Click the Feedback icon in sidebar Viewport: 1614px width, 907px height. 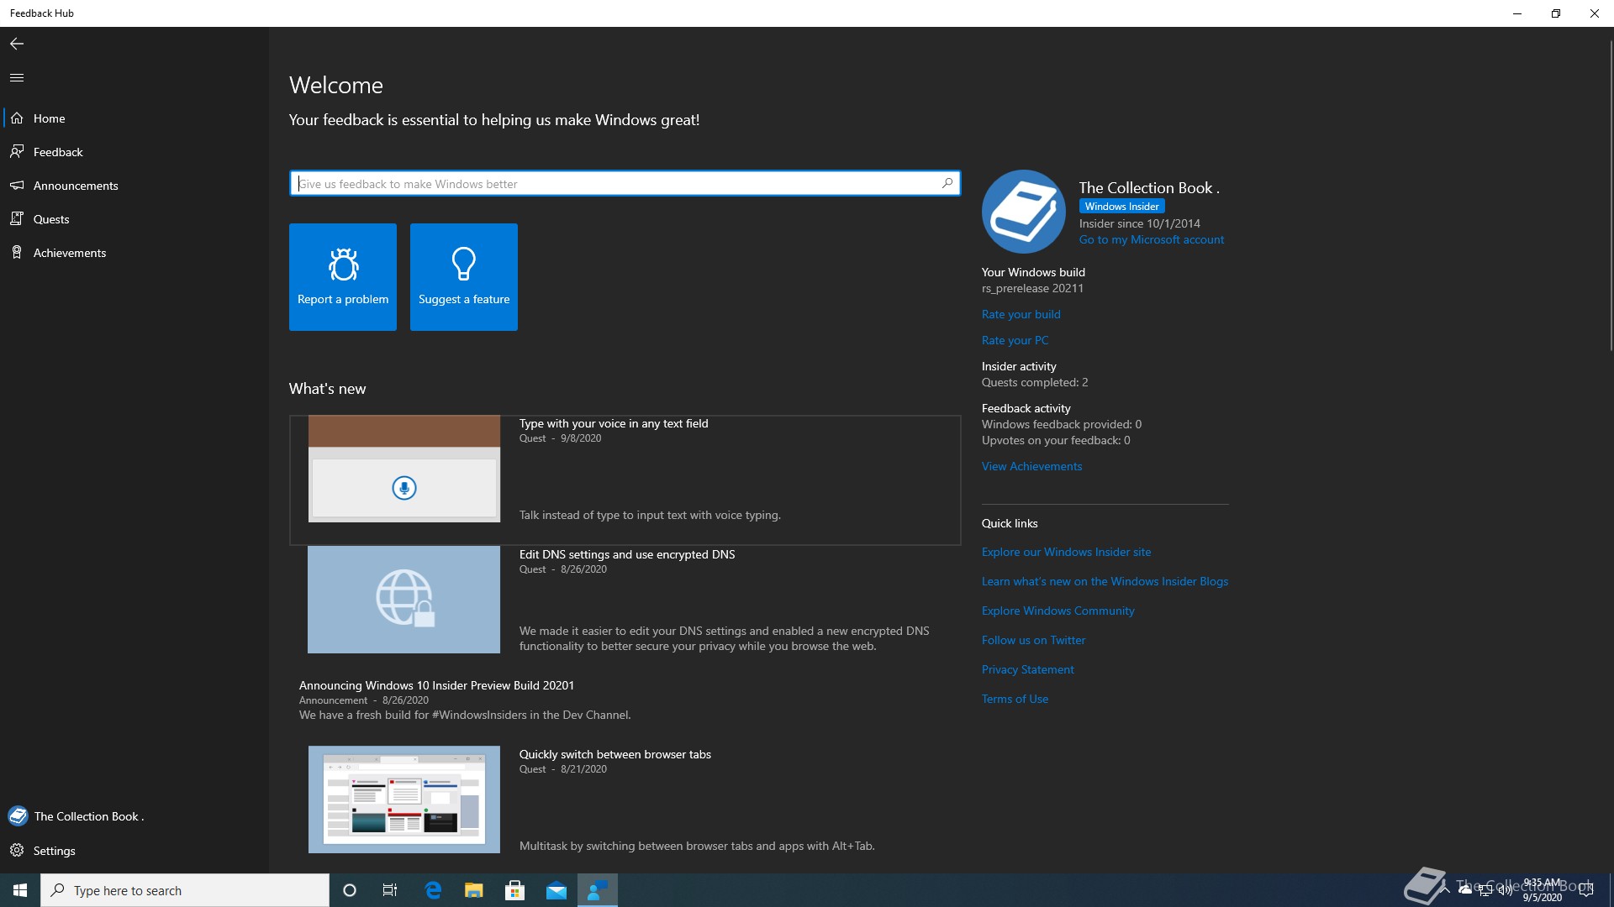(17, 152)
